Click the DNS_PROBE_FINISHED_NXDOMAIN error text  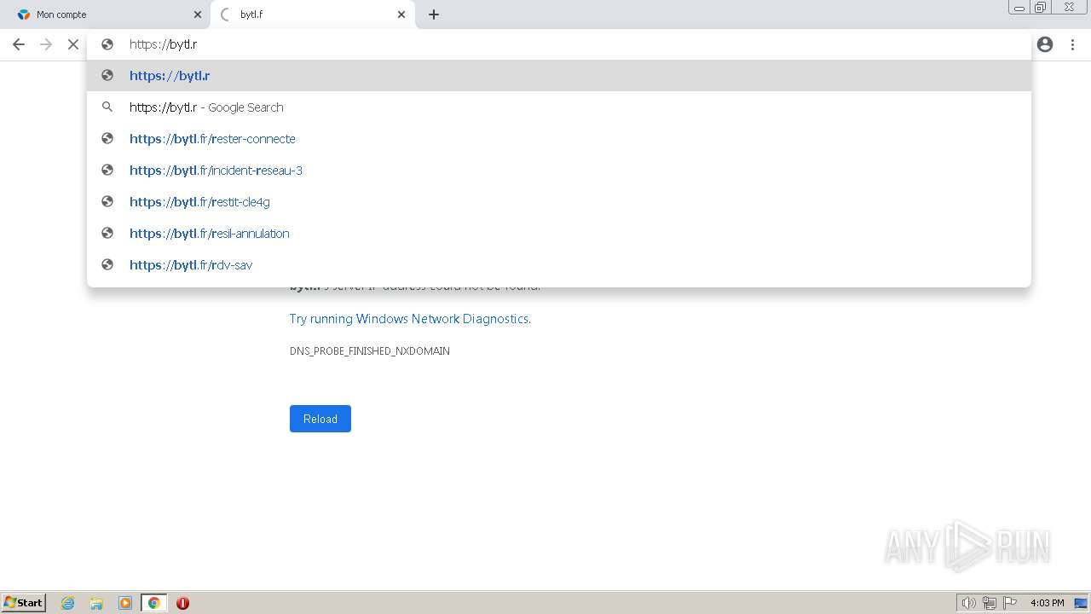pyautogui.click(x=370, y=351)
